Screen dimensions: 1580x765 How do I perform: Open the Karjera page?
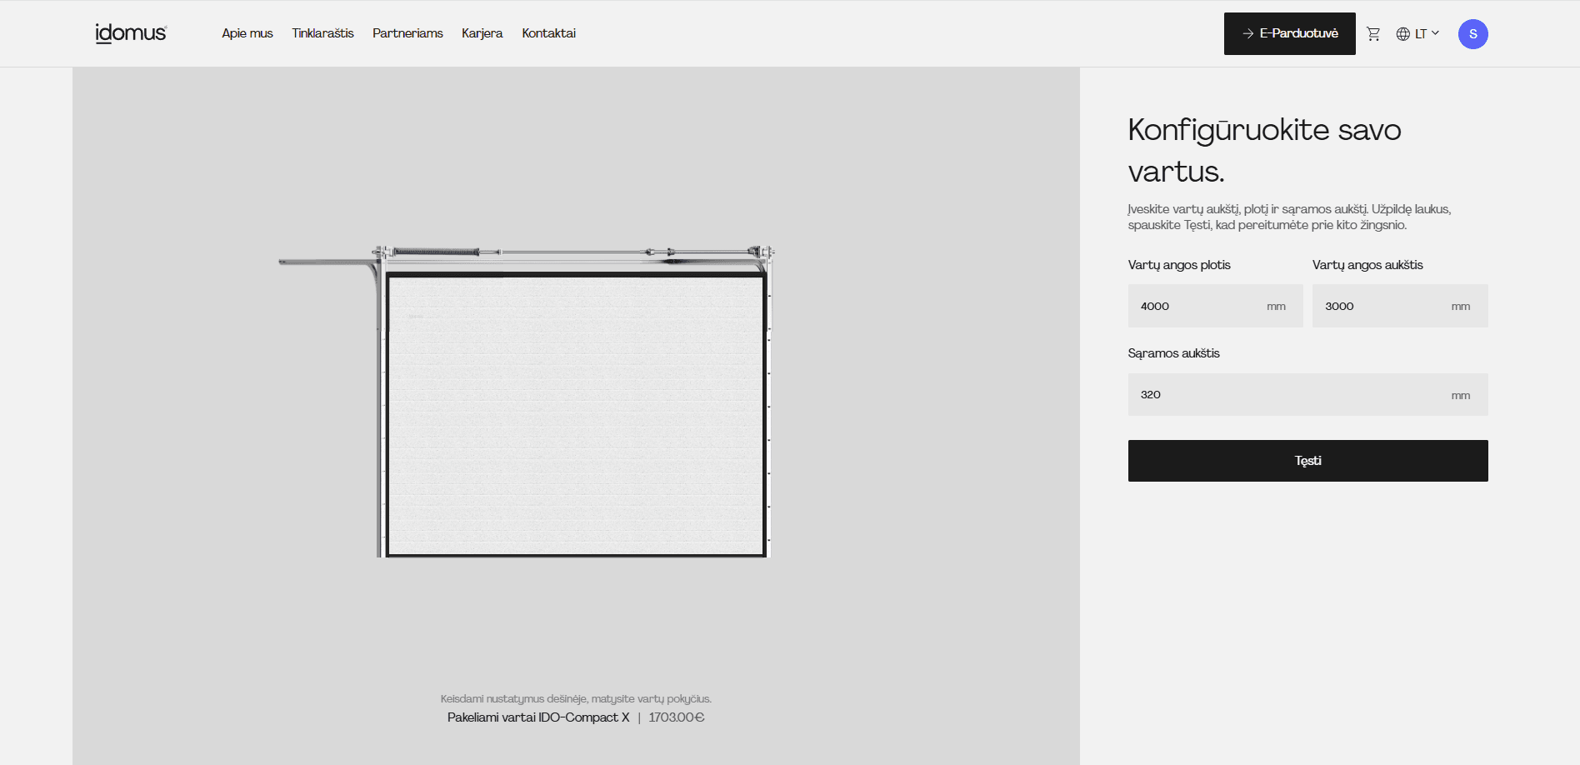(x=482, y=33)
